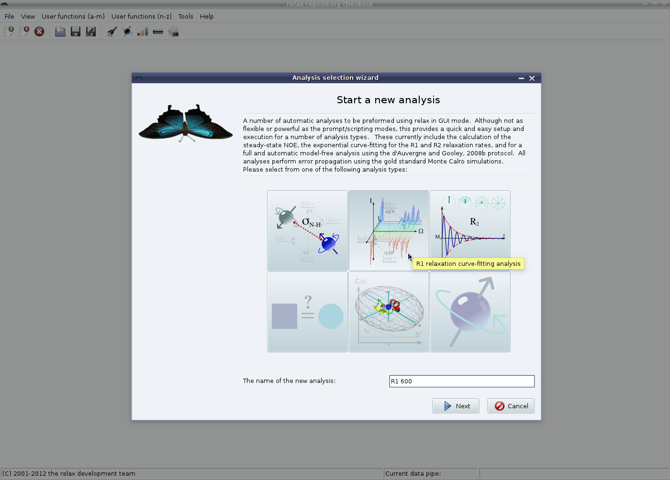Open the spin viewer toolbar icon
Screen dimensions: 670x480
(x=127, y=32)
